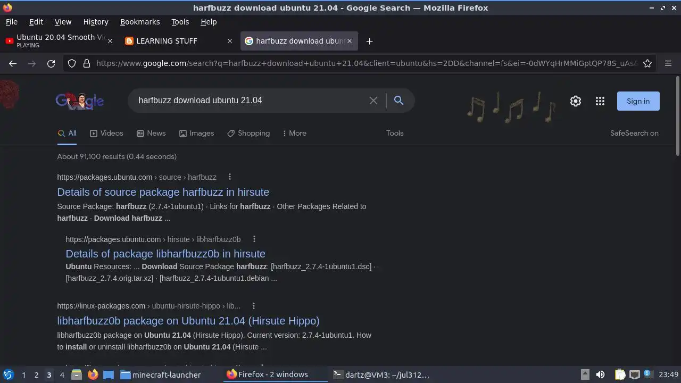This screenshot has height=383, width=681.
Task: Select the News search filter
Action: [151, 134]
